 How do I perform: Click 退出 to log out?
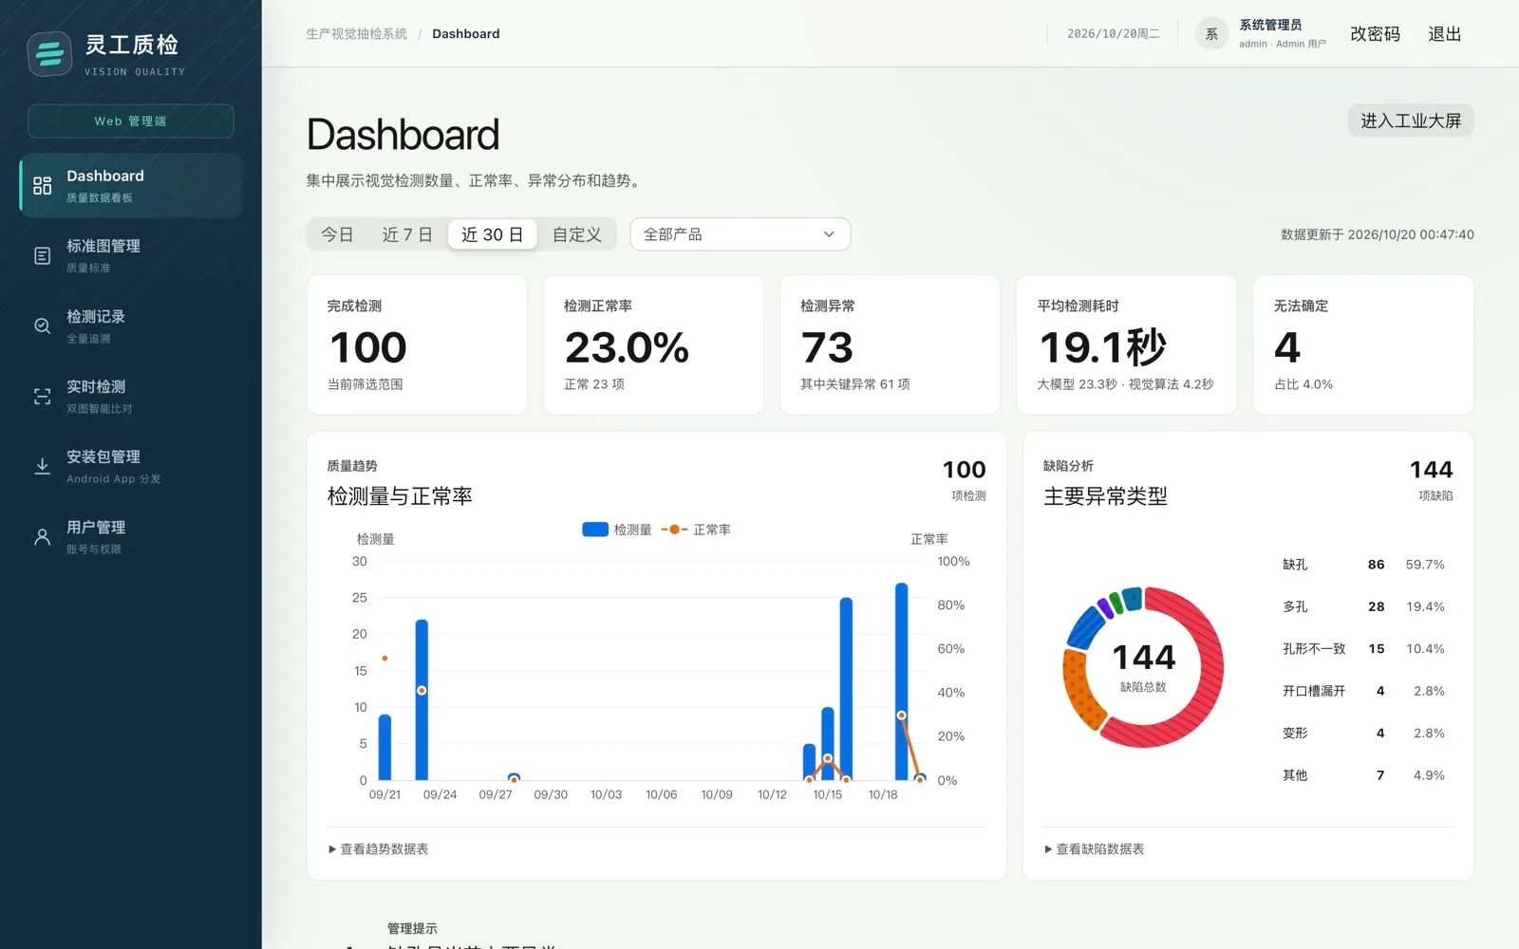(x=1445, y=34)
